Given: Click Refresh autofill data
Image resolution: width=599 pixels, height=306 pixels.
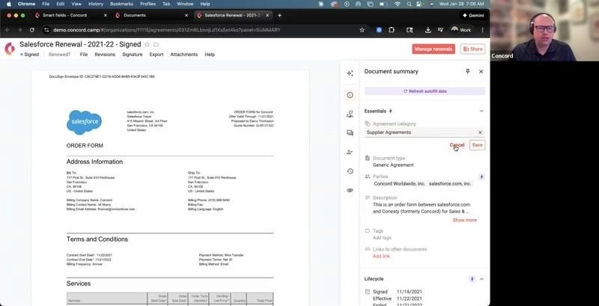Looking at the screenshot, I should point(425,91).
